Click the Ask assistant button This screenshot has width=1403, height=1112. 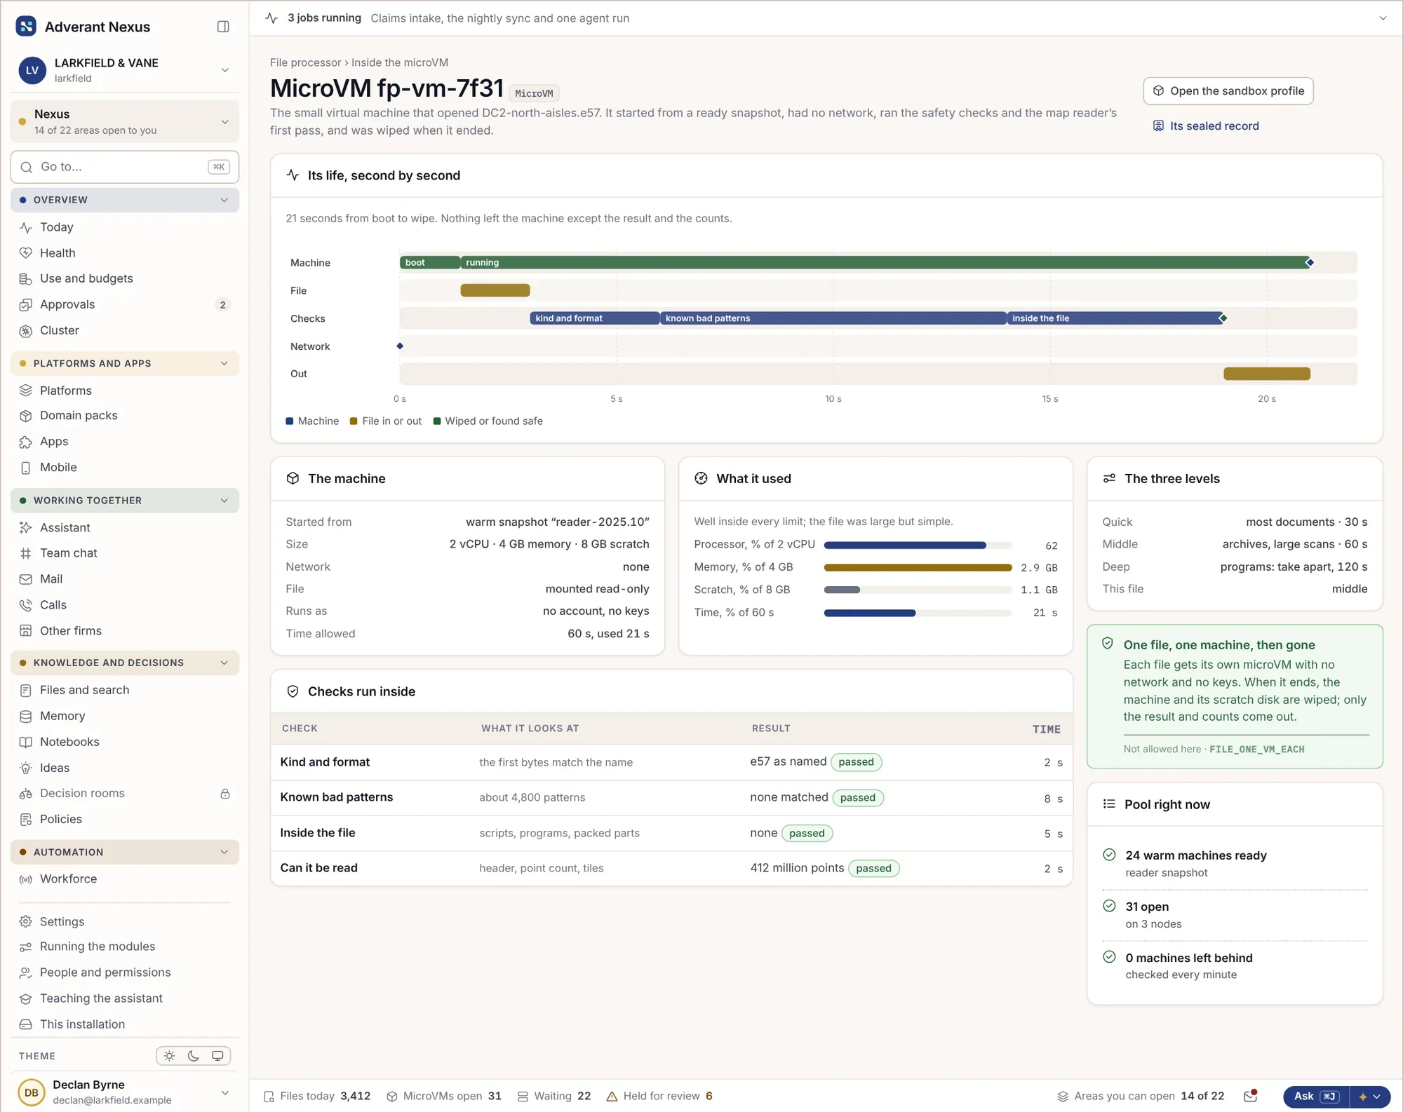[1315, 1097]
